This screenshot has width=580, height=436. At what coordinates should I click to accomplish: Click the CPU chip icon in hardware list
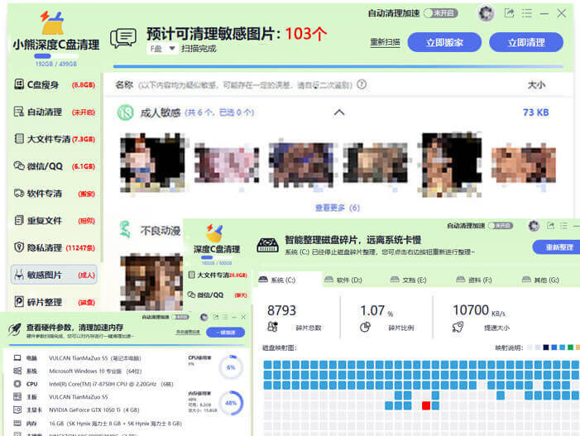click(x=17, y=384)
